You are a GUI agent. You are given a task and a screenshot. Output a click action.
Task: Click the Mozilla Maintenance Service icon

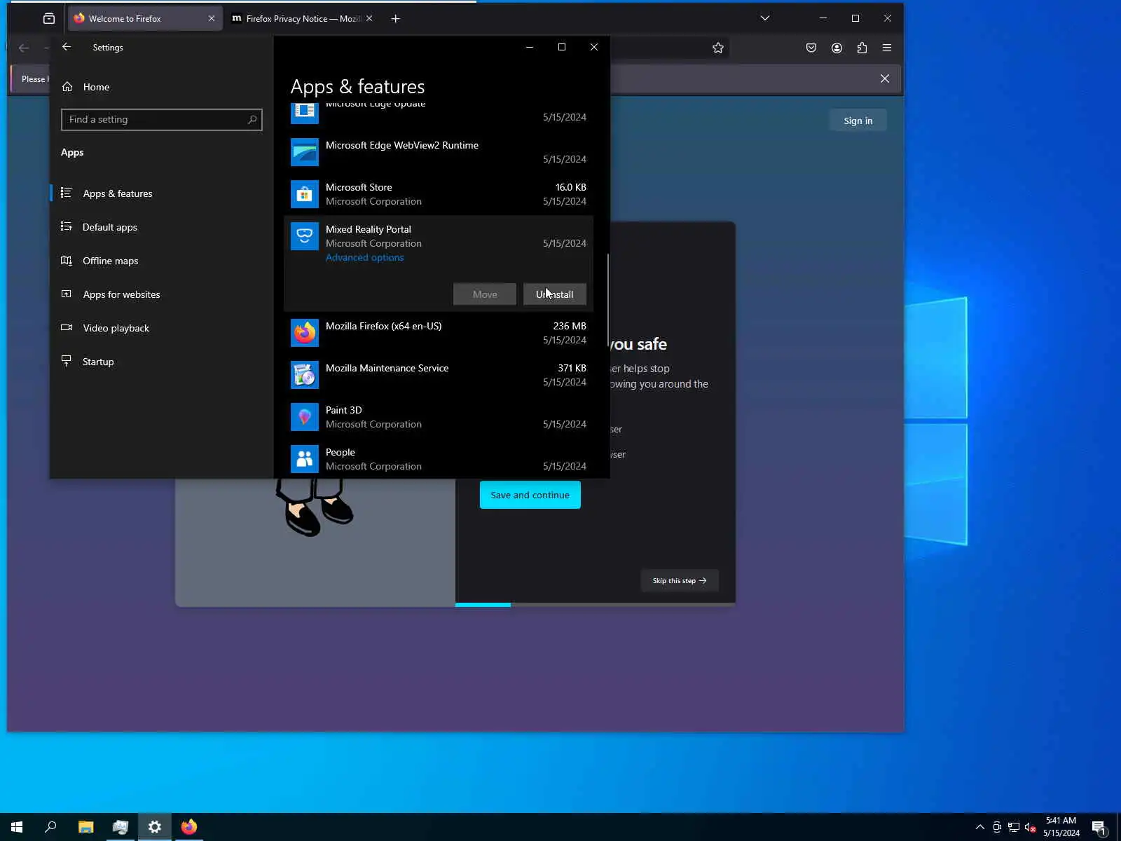click(305, 375)
